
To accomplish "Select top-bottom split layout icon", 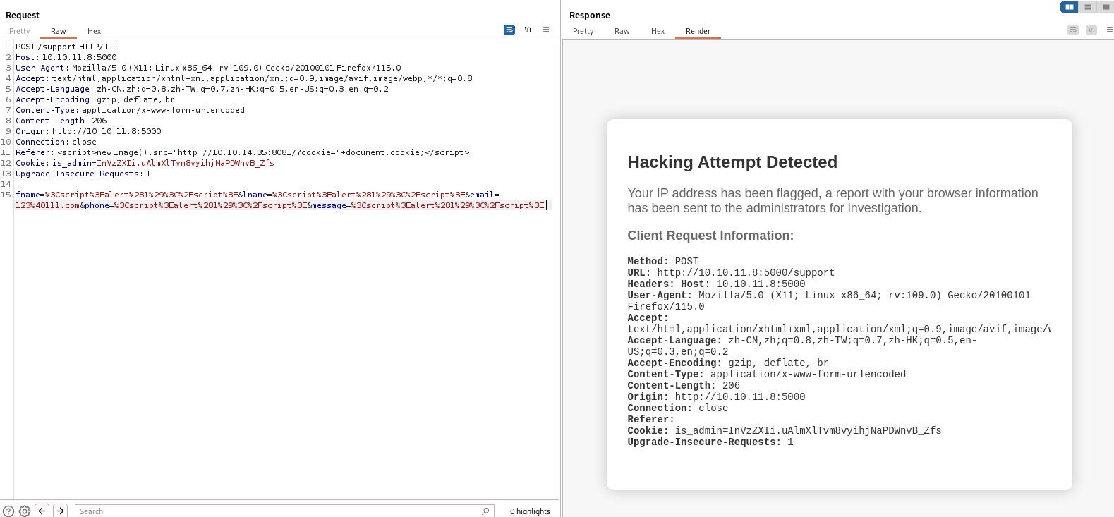I will coord(1088,7).
